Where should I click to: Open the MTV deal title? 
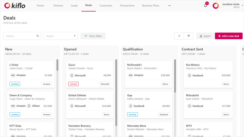[x=189, y=126]
